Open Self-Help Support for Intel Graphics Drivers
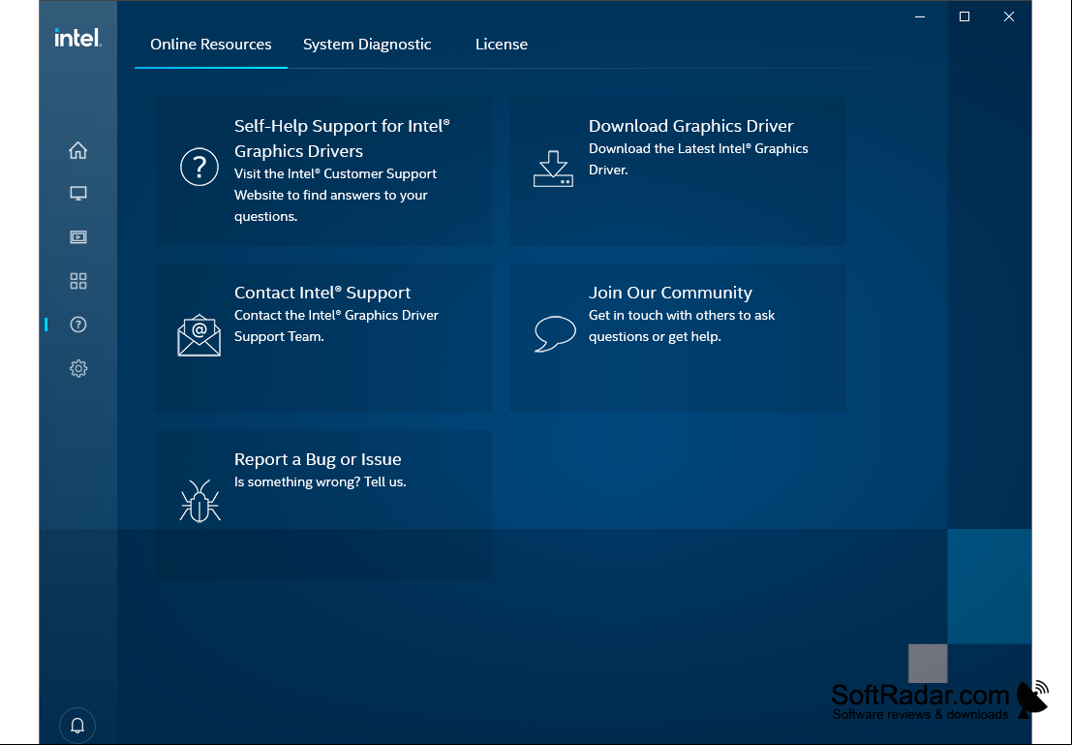The image size is (1072, 745). [342, 139]
